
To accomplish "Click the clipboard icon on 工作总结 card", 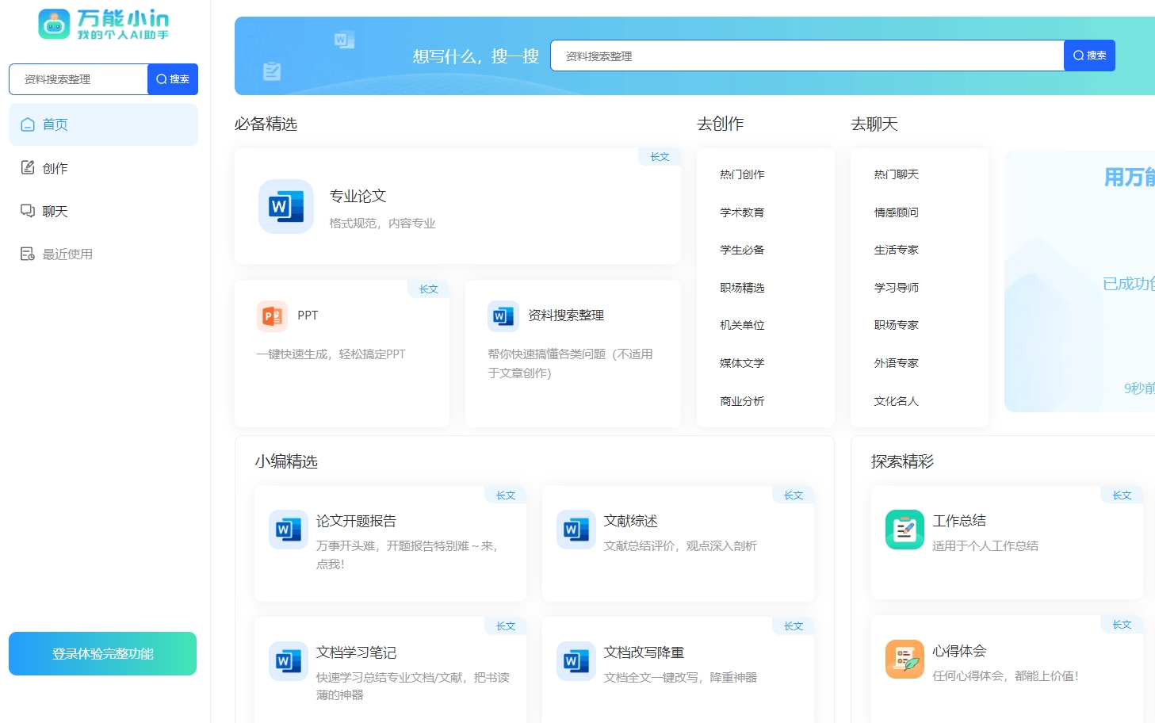I will [904, 528].
